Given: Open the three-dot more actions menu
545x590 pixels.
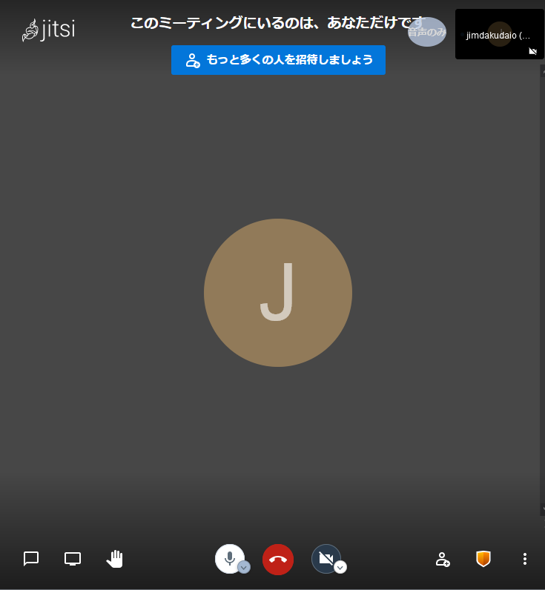Looking at the screenshot, I should click(525, 559).
